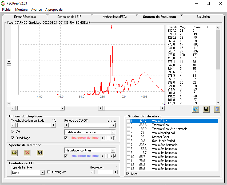Increase red line thickness right arrow
The height and width of the screenshot is (185, 227).
(111, 138)
